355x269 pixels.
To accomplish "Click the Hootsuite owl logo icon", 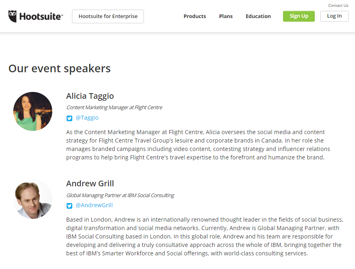I will point(12,16).
